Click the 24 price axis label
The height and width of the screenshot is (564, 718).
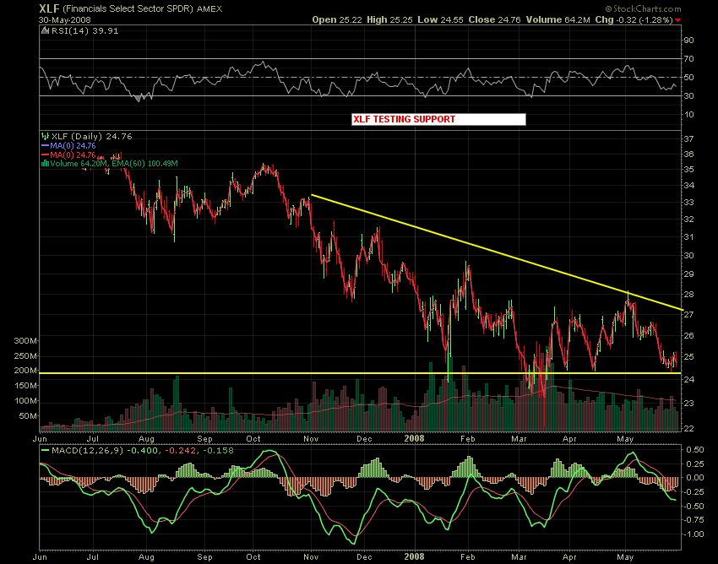coord(688,379)
